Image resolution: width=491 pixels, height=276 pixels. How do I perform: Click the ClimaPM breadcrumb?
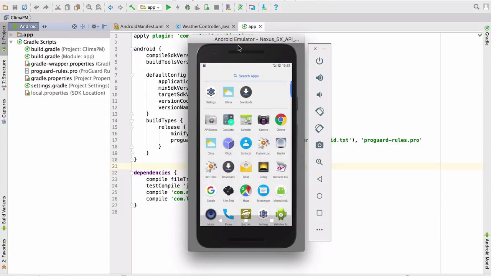(x=16, y=18)
